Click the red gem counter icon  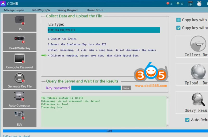(168, 4)
